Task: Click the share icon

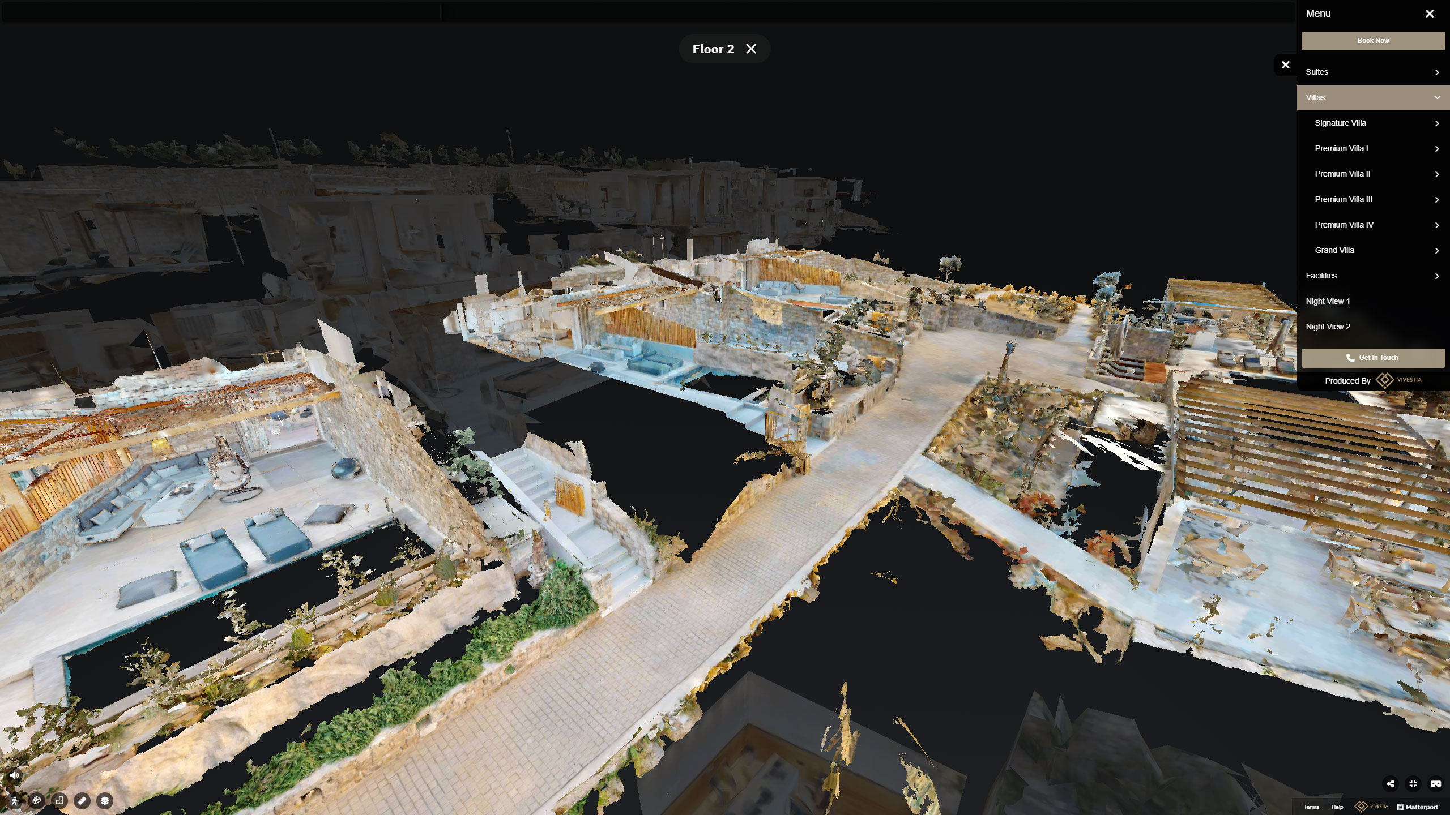Action: (x=1391, y=784)
